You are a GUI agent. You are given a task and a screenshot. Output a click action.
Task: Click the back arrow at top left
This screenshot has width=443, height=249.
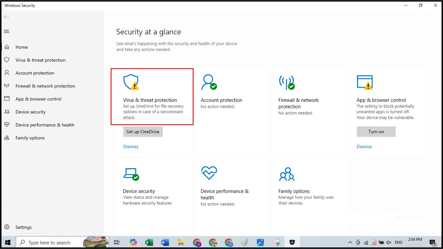(x=7, y=17)
